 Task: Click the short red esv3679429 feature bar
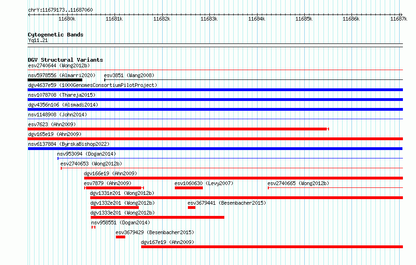click(121, 237)
